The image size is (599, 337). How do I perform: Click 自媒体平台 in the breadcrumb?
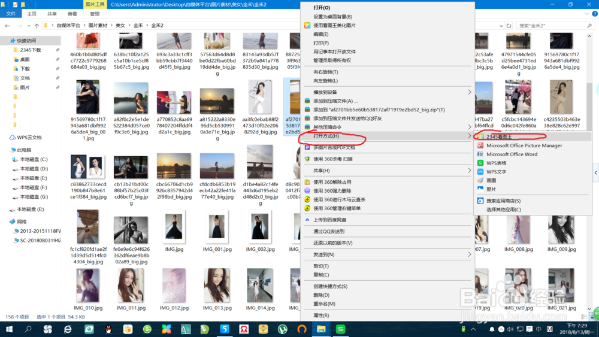[68, 26]
